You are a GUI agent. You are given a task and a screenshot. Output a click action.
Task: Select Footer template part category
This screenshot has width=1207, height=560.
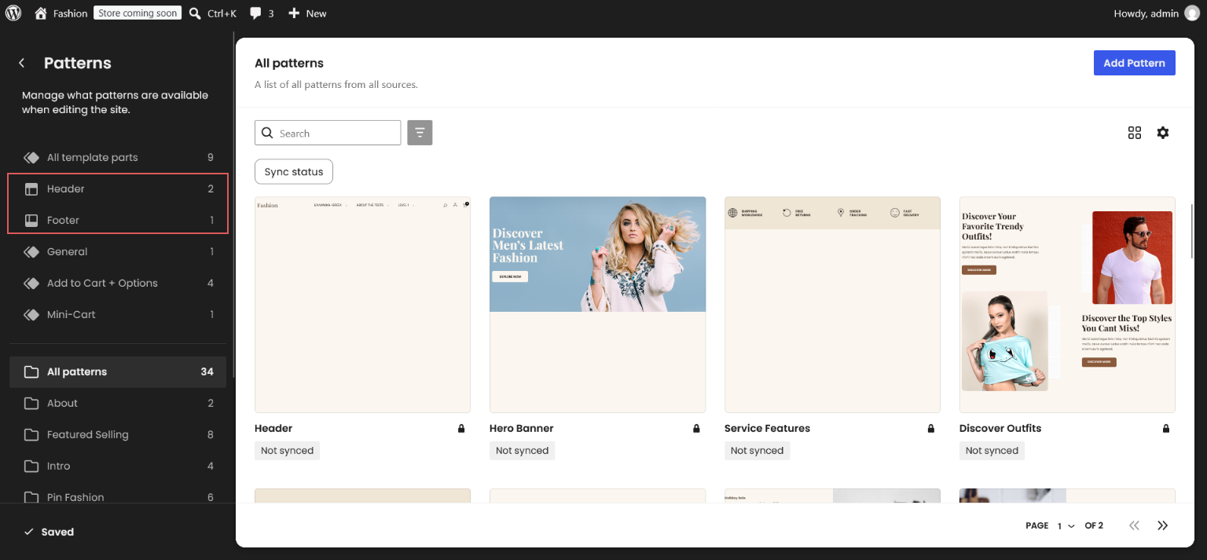pyautogui.click(x=118, y=220)
